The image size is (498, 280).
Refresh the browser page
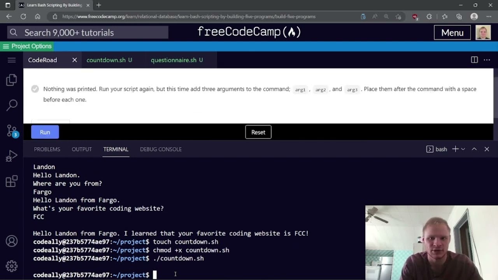point(23,16)
